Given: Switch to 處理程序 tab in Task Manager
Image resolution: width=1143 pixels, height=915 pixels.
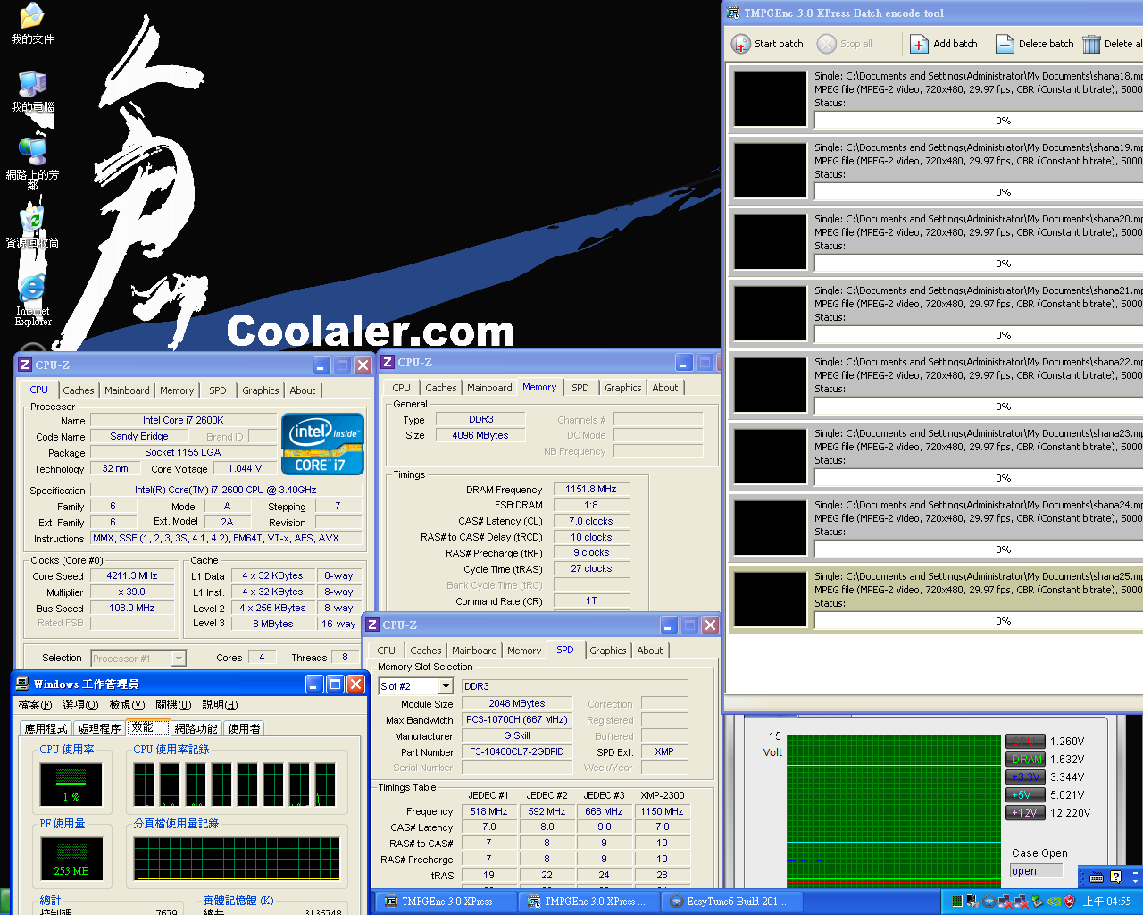Looking at the screenshot, I should (99, 728).
